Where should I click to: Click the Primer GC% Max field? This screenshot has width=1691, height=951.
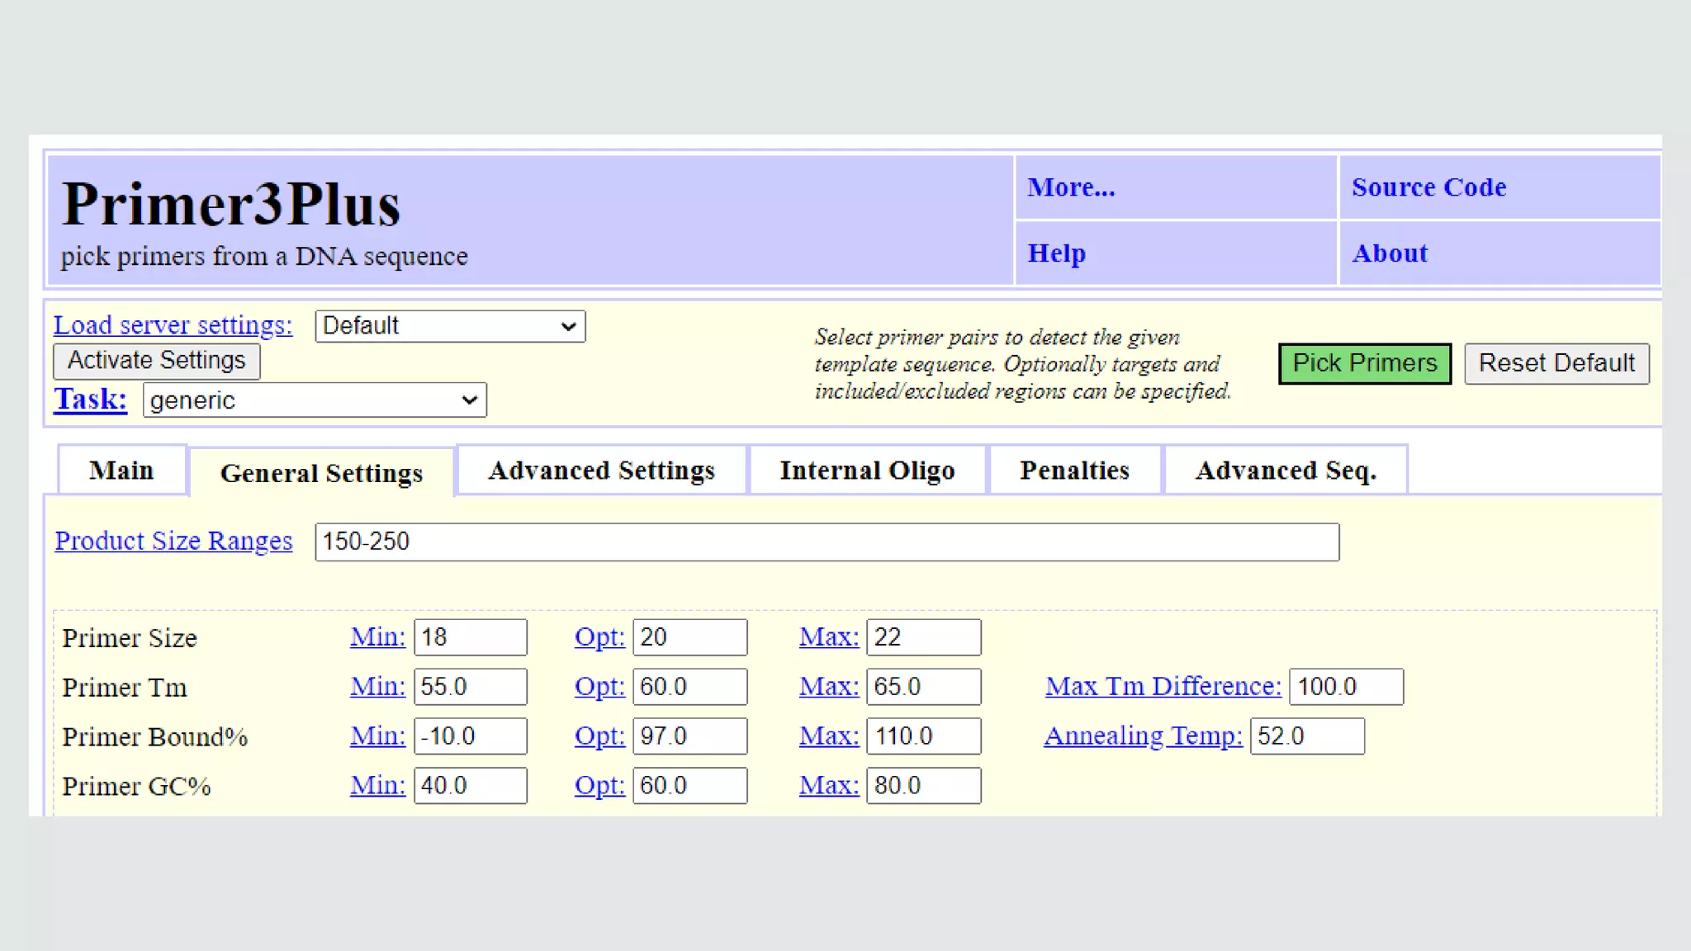tap(922, 786)
